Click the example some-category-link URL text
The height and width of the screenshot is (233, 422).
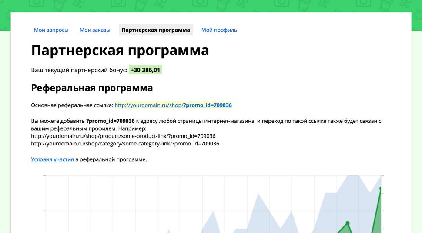coord(125,144)
